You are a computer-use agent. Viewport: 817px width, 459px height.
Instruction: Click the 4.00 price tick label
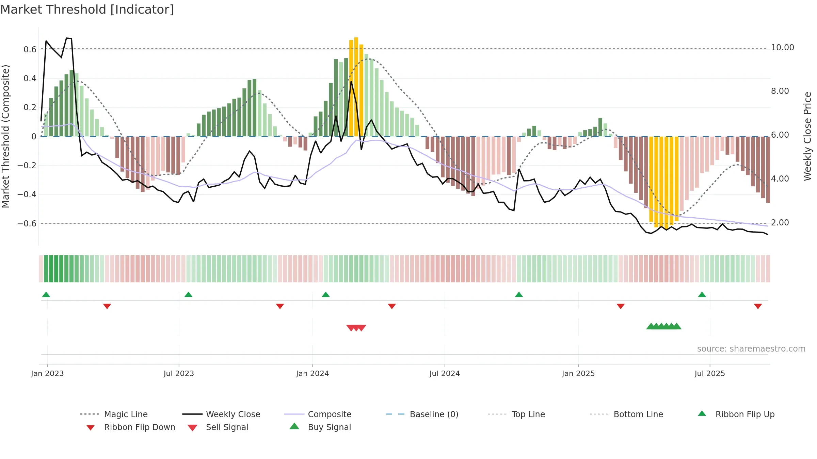coord(780,179)
